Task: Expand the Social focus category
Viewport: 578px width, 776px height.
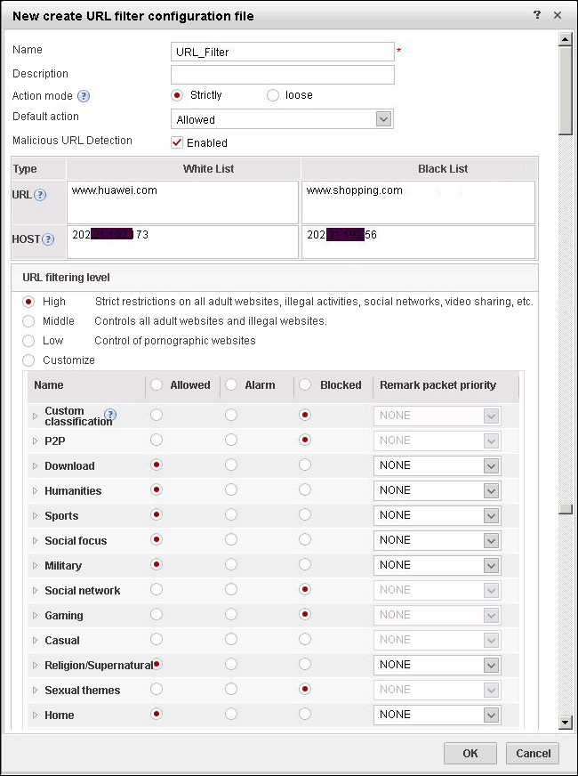Action: click(x=35, y=540)
